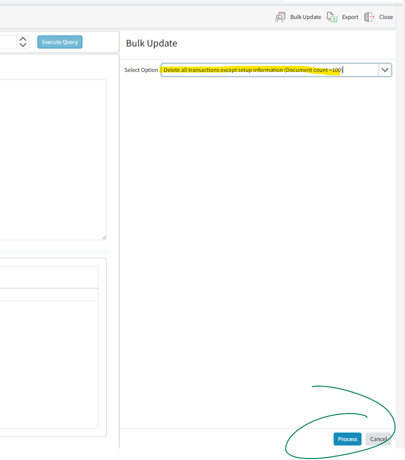The height and width of the screenshot is (460, 405).
Task: Run the Execute Query button
Action: point(60,42)
